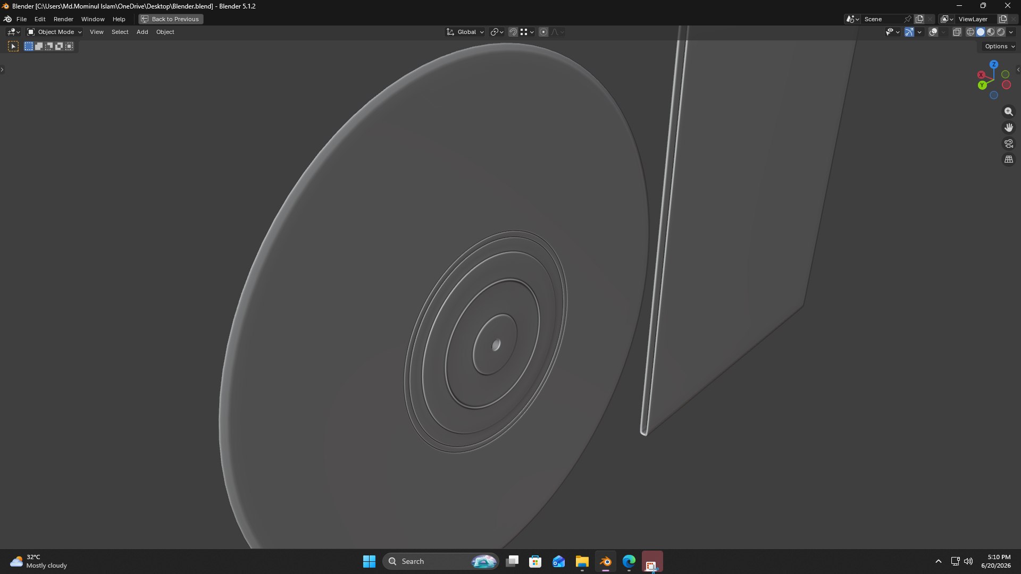Open the File menu
The width and height of the screenshot is (1021, 574).
pyautogui.click(x=21, y=19)
